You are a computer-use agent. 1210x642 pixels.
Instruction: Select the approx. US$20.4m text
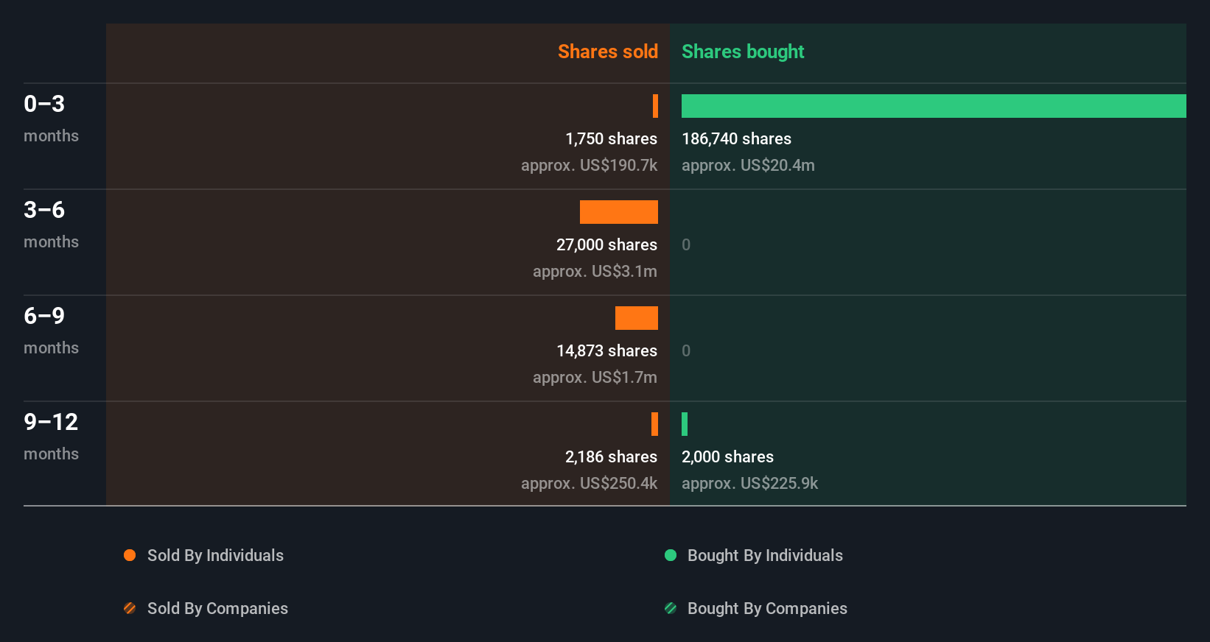click(748, 165)
